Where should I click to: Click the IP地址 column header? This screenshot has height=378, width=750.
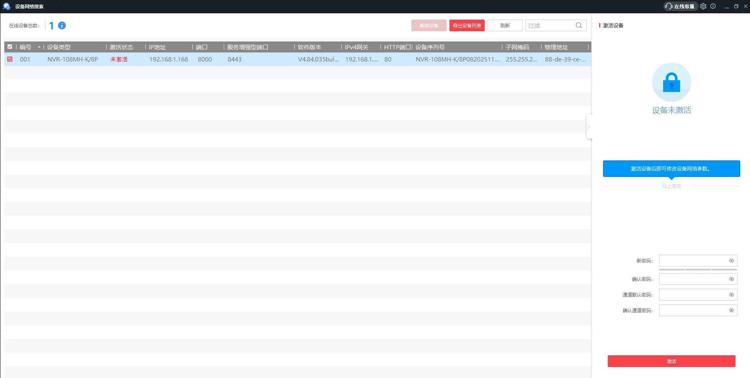tap(157, 47)
